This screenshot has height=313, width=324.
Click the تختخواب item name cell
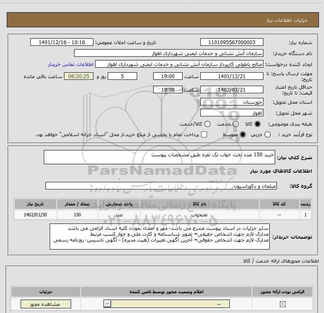(199, 215)
